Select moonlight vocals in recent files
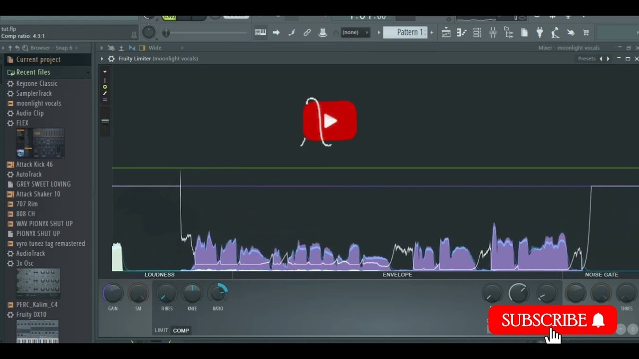 [38, 103]
